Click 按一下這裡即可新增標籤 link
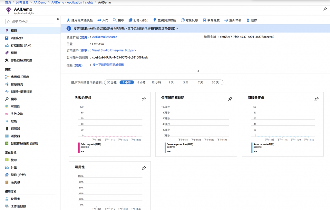This screenshot has width=330, height=210. tap(108, 65)
